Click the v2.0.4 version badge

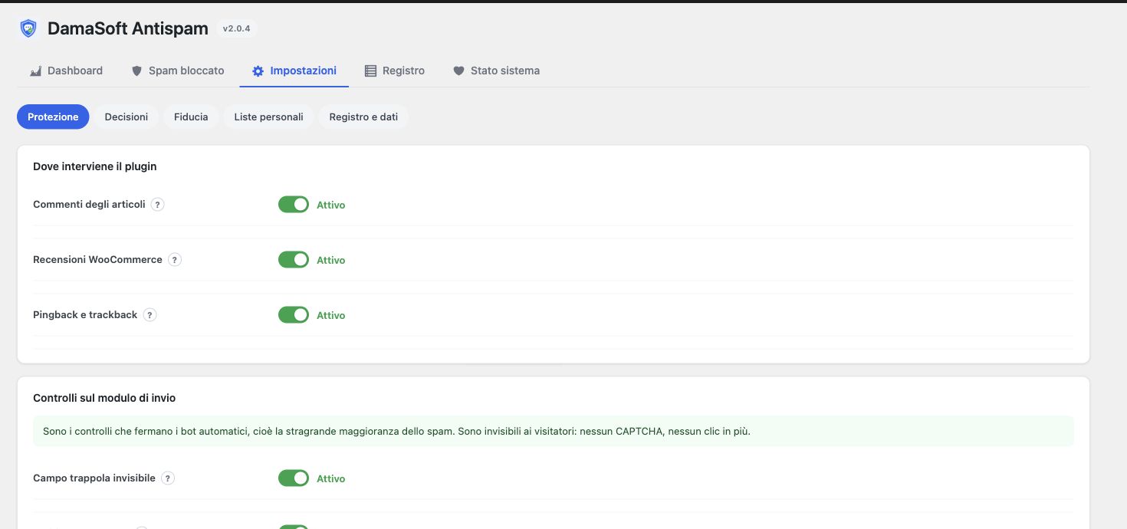[236, 28]
